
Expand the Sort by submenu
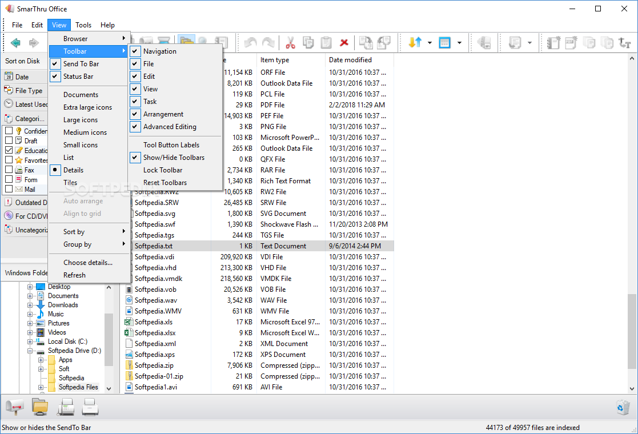pyautogui.click(x=89, y=232)
